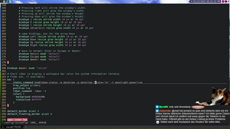This screenshot has width=230, height=129.
Task: Click comment 'Pressing down will grow the window's height'
Action: (x=52, y=16)
